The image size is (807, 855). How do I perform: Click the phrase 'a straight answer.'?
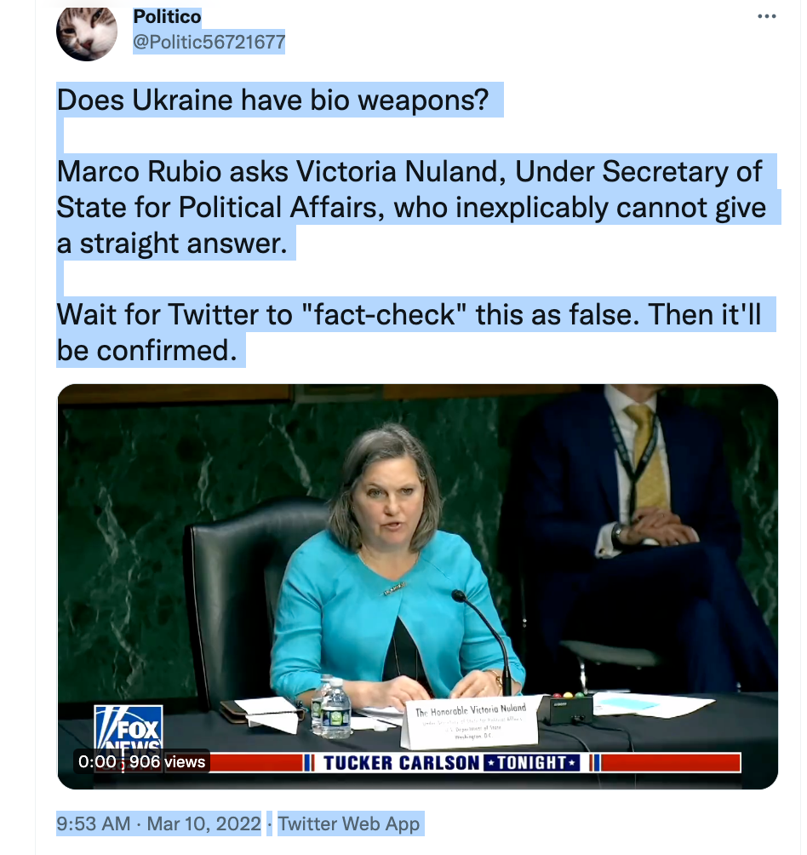point(172,244)
